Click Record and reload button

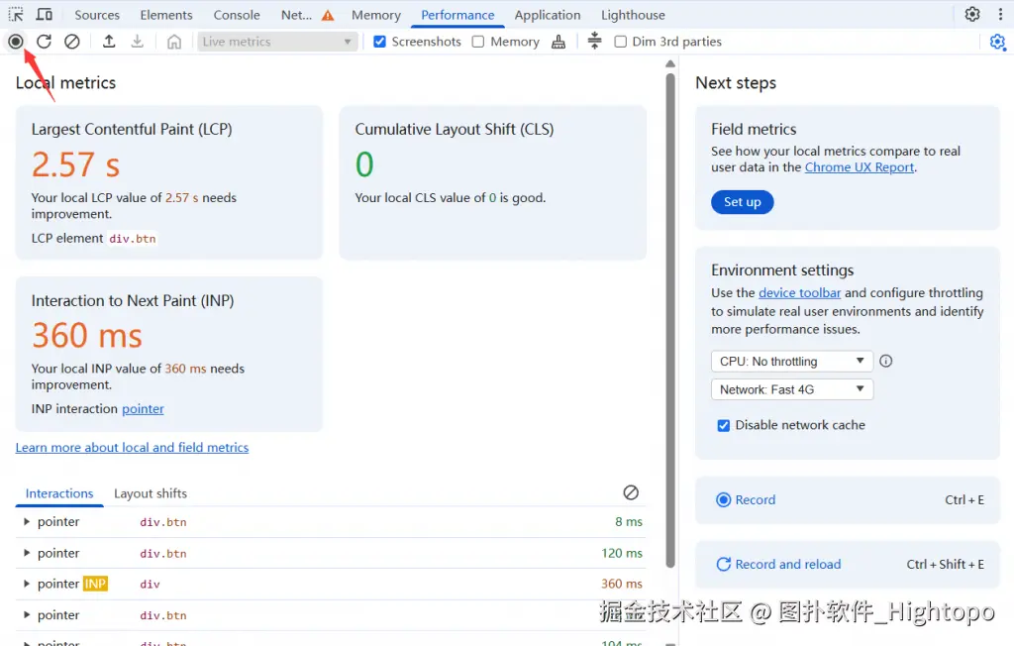coord(848,565)
